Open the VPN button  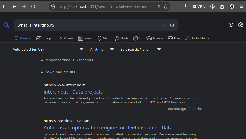[x=199, y=6]
